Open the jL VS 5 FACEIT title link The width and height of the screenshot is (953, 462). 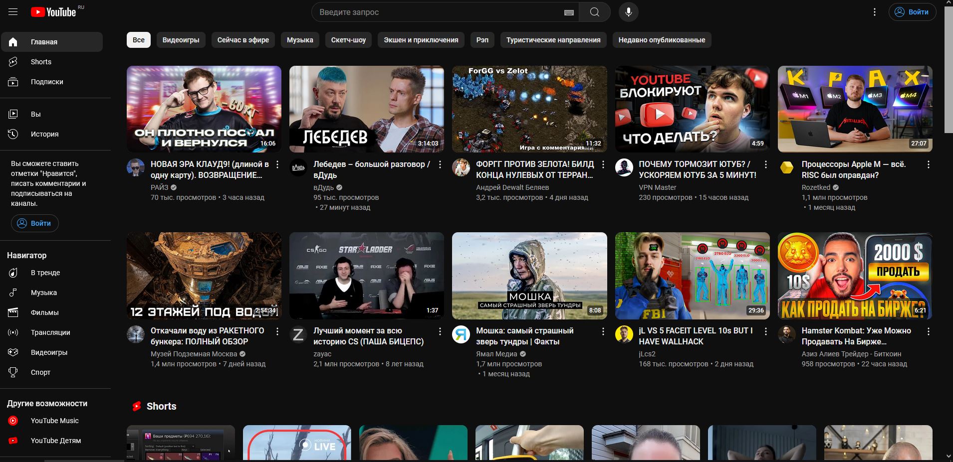pyautogui.click(x=696, y=336)
